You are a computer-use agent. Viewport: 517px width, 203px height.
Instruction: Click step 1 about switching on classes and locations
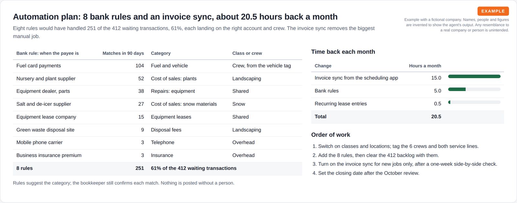coord(396,146)
